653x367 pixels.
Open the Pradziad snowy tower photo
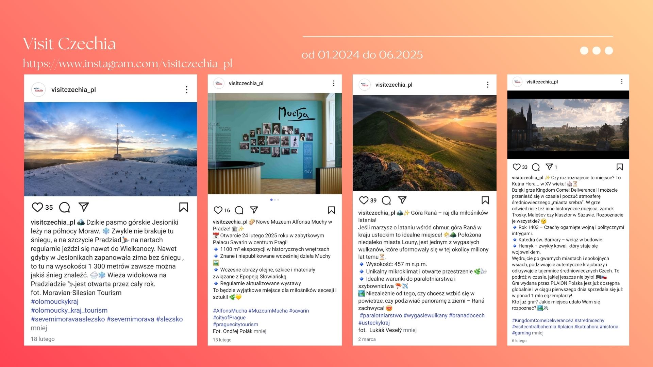click(x=111, y=149)
